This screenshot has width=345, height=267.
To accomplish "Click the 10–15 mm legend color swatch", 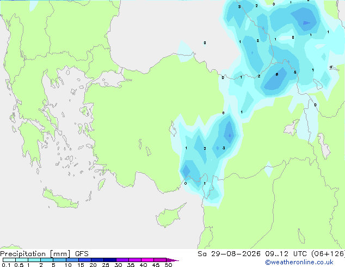I will [x=72, y=260].
